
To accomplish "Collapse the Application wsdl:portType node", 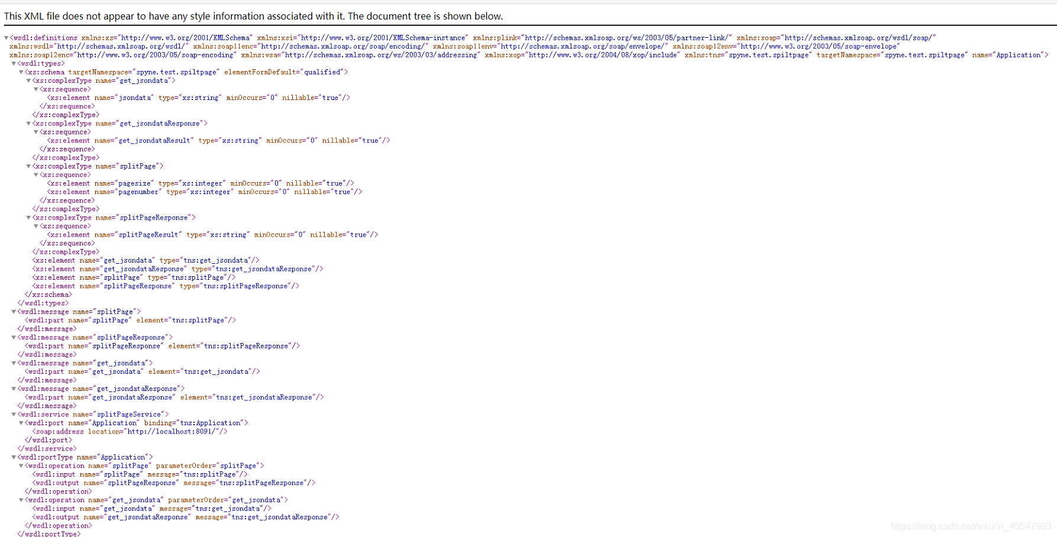I will coord(13,457).
